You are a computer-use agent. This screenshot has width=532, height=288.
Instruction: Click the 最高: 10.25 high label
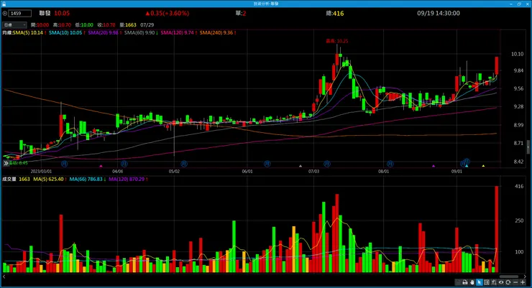[x=337, y=42]
